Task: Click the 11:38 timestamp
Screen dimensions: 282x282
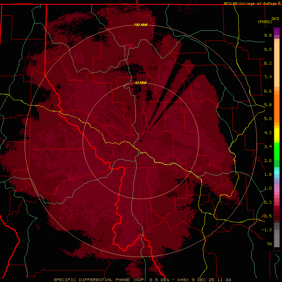Action: [224, 280]
